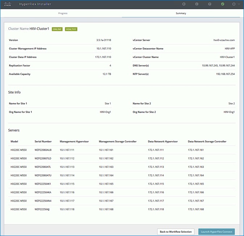
Task: Select vCenter server hxv0-vcsa.hxv.com
Action: click(224, 40)
